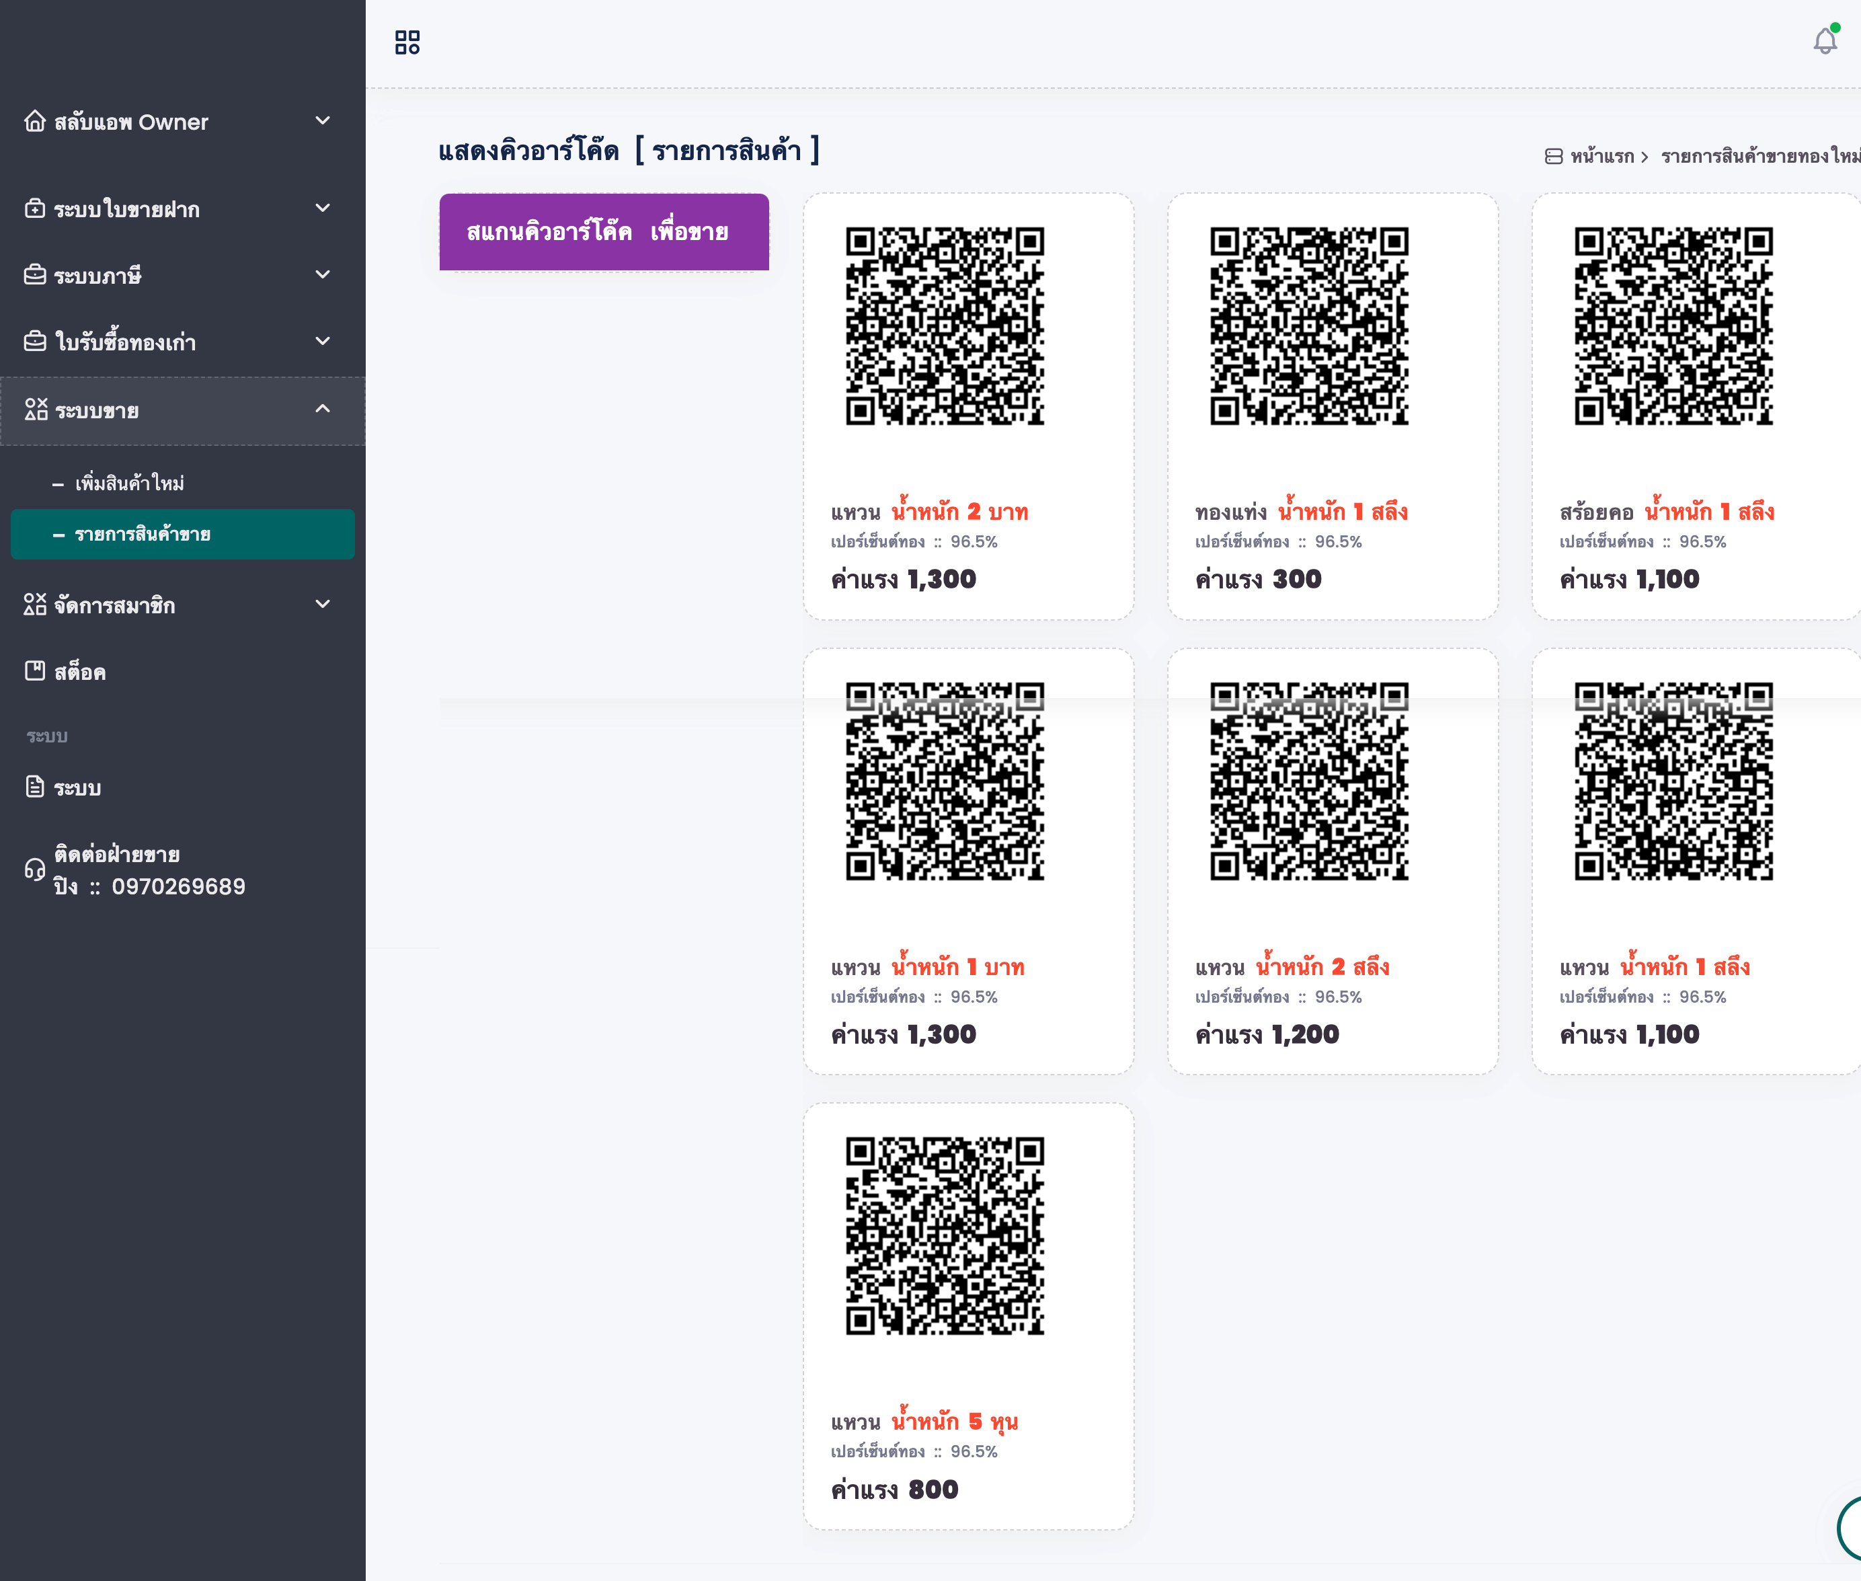
Task: Go to หน้าแรก breadcrumb link
Action: [x=1602, y=157]
